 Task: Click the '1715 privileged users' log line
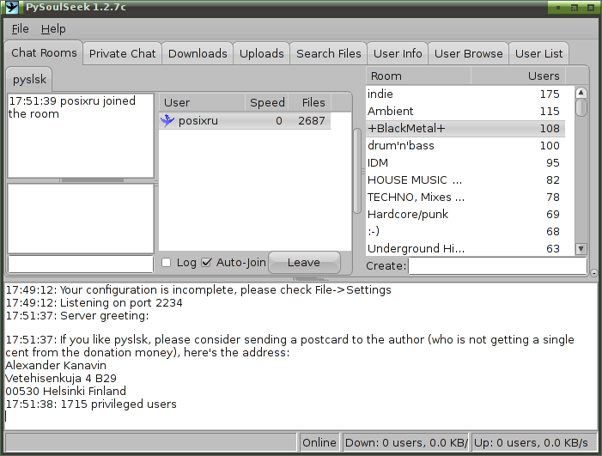pyautogui.click(x=91, y=404)
